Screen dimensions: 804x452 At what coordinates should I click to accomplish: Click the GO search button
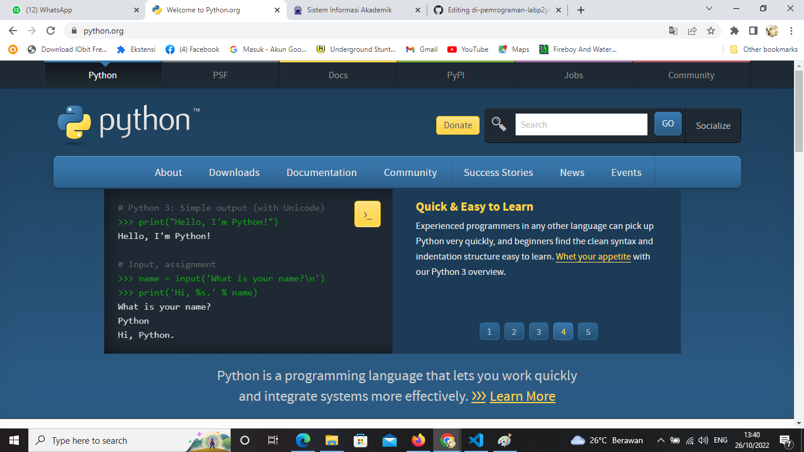pyautogui.click(x=668, y=124)
